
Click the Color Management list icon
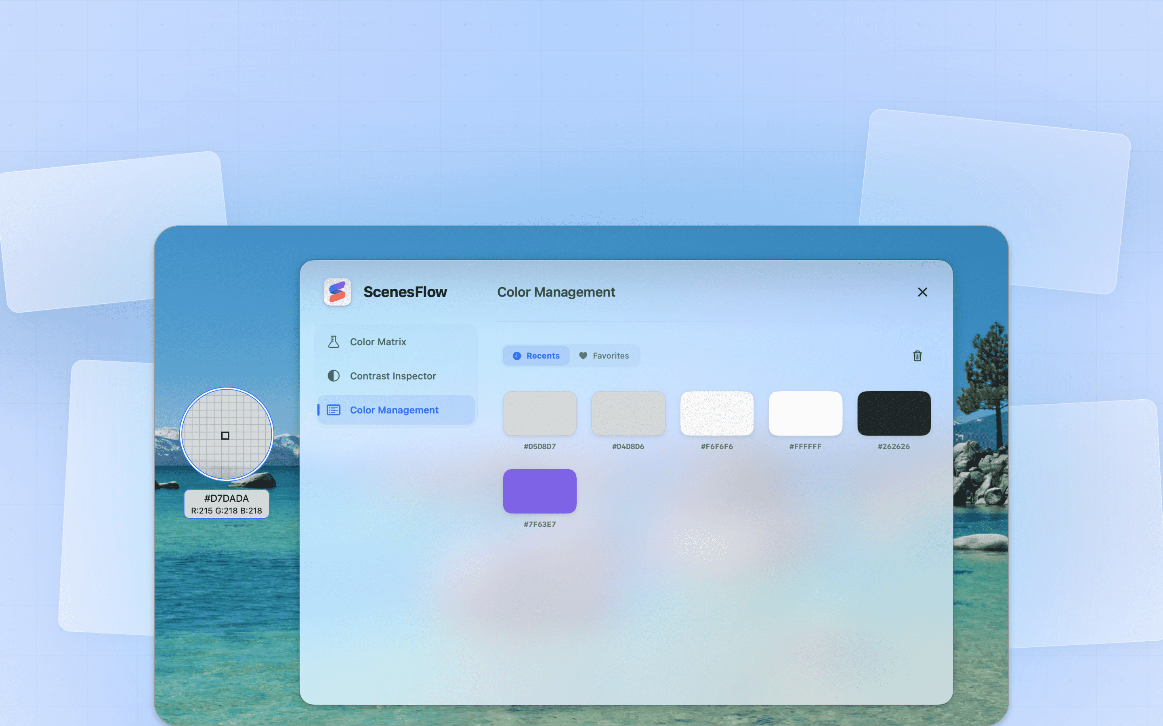click(x=334, y=410)
